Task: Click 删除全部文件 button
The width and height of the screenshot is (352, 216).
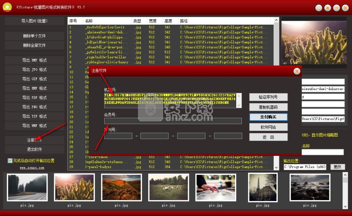Action: tap(34, 45)
